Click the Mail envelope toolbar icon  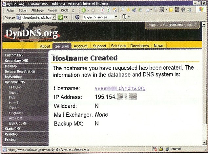[148, 10]
